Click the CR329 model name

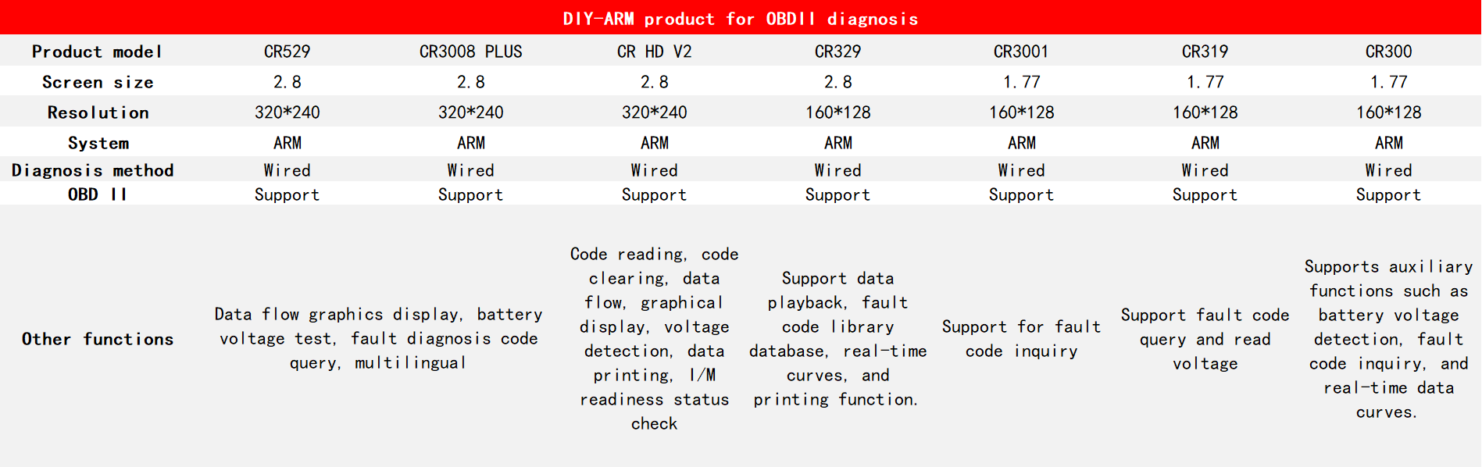pos(837,52)
